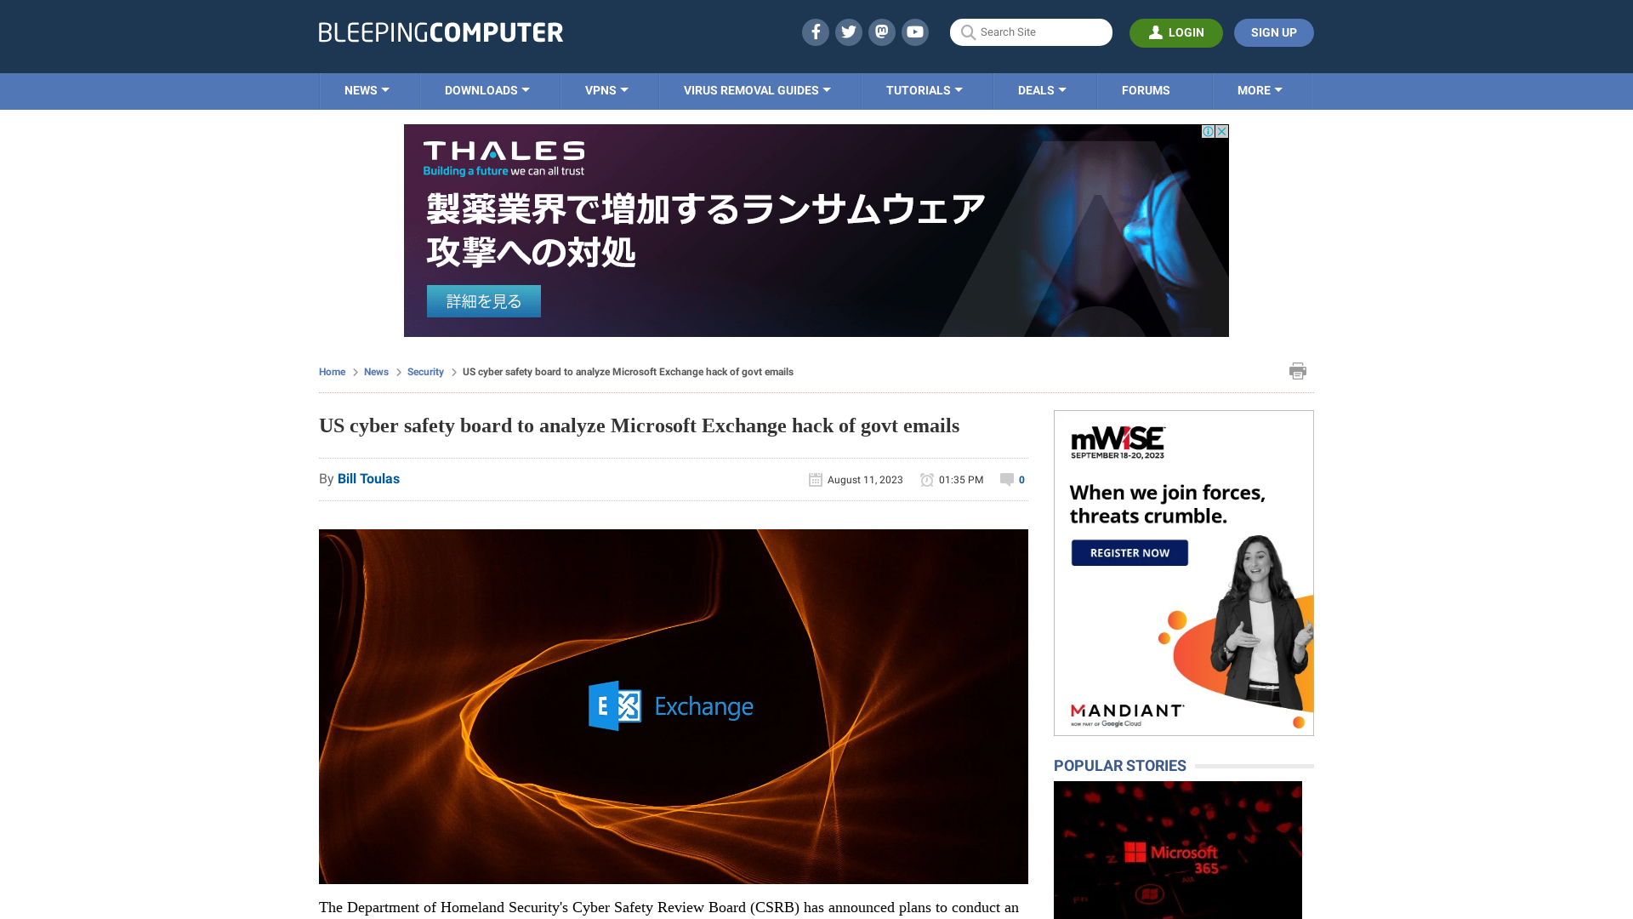Expand the NEWS dropdown menu
Screen dimensions: 1633x919
pyautogui.click(x=367, y=91)
